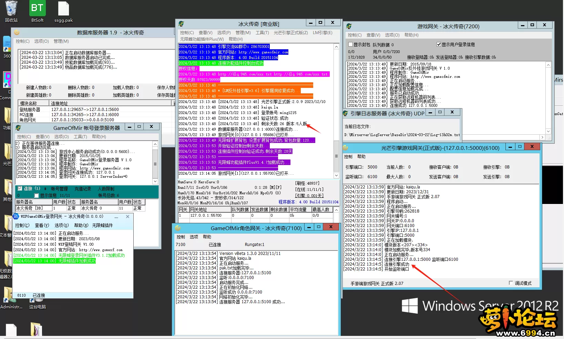Open 帮助 menu in 光芒引擎游戏网关 window
This screenshot has width=564, height=339.
point(361,157)
